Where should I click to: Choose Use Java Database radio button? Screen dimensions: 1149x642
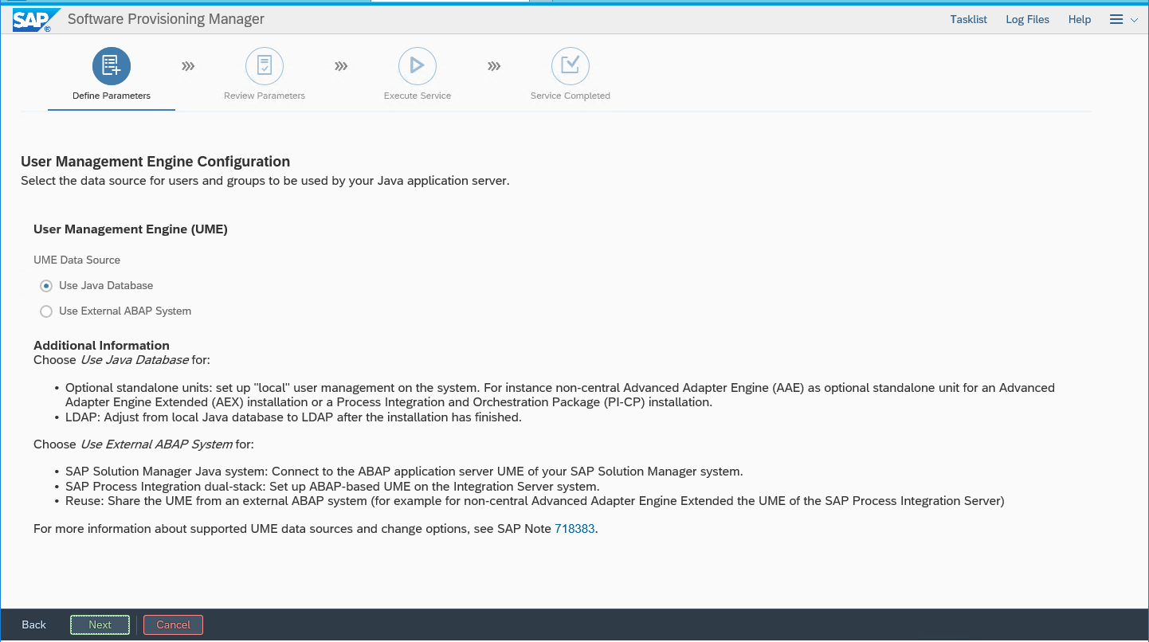click(46, 286)
